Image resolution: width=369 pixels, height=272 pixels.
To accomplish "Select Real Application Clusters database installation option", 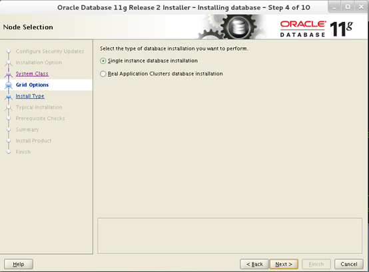I will (103, 74).
